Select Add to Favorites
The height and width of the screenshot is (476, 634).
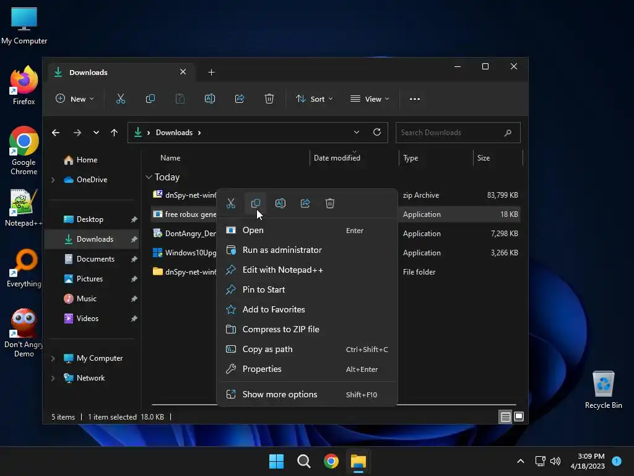pos(307,309)
